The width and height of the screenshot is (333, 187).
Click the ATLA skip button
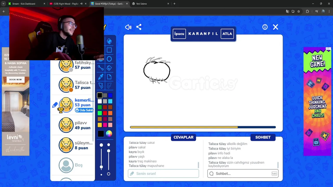tap(227, 34)
